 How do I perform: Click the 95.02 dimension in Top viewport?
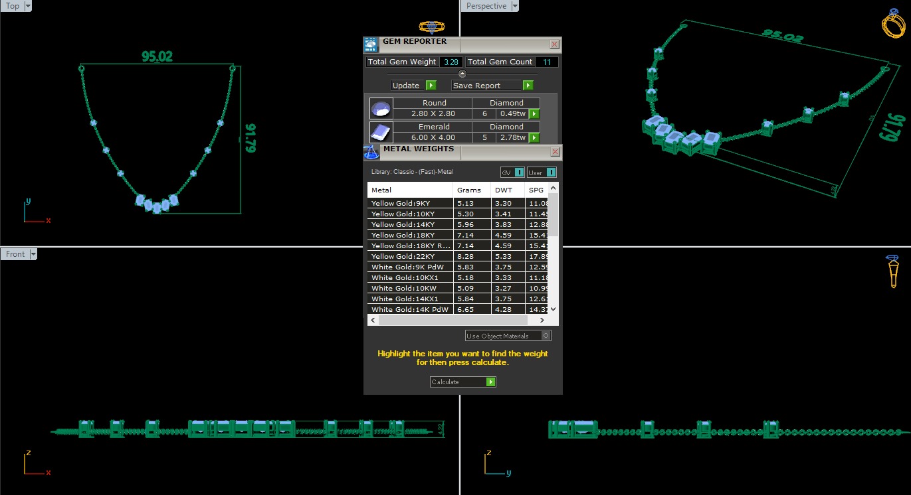coord(157,56)
